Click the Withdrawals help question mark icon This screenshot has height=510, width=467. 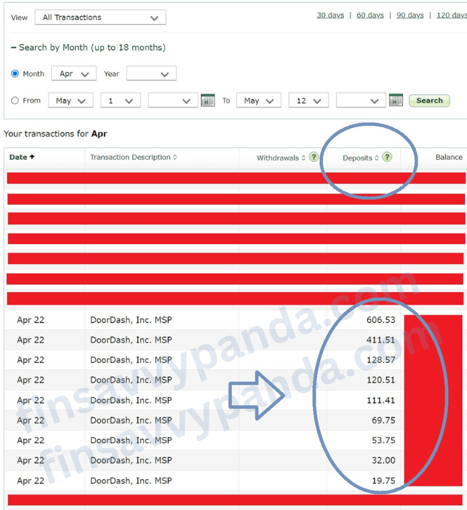(x=314, y=157)
